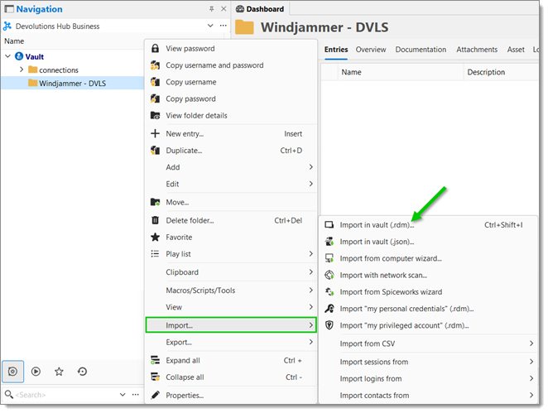Click the Import in vault (.json) icon
The image size is (548, 413).
pyautogui.click(x=329, y=242)
